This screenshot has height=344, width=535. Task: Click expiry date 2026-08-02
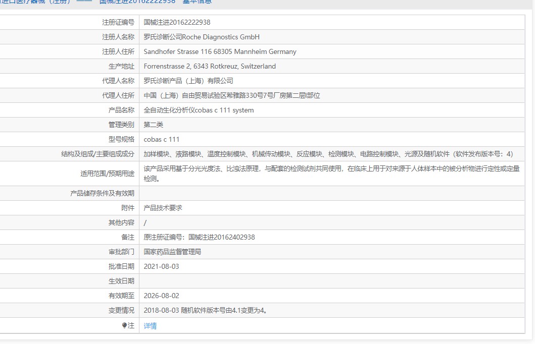(161, 296)
